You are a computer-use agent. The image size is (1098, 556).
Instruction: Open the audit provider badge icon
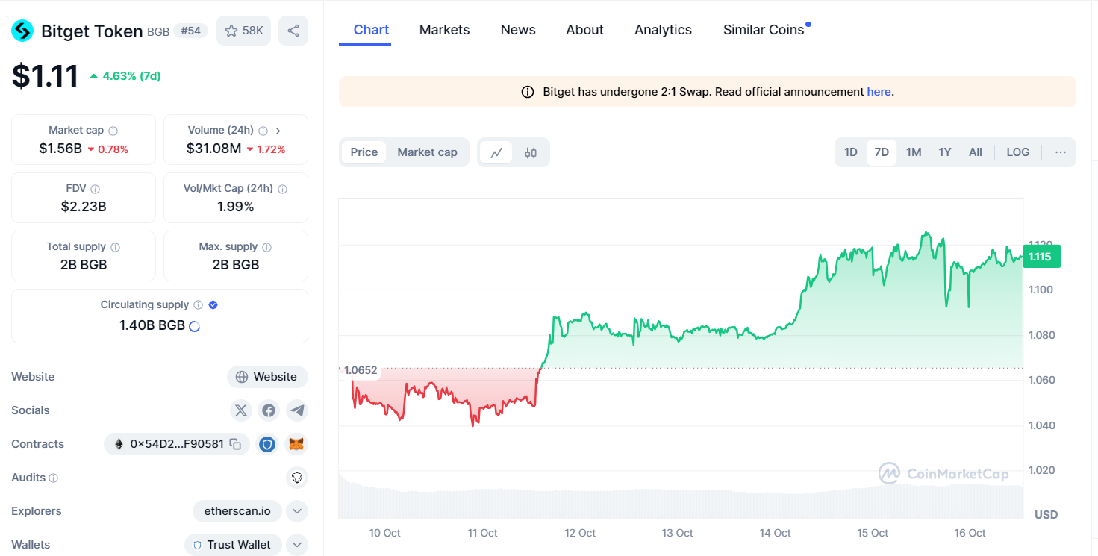click(297, 478)
